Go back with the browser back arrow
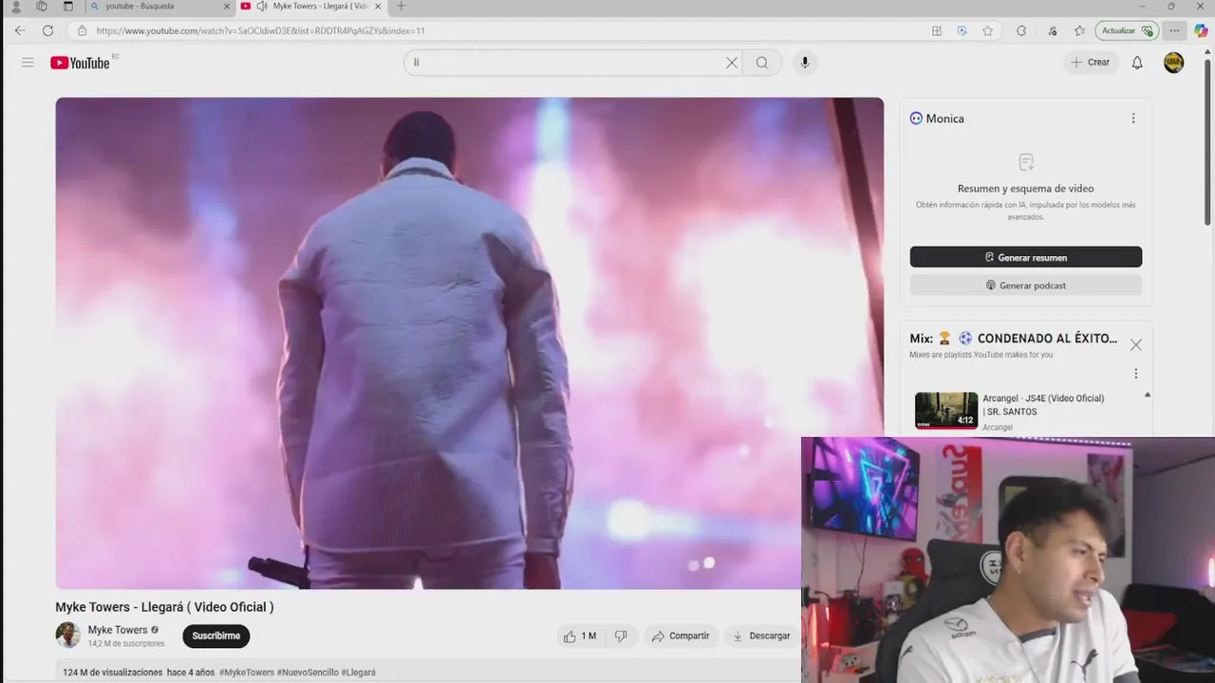The width and height of the screenshot is (1215, 683). coord(20,30)
